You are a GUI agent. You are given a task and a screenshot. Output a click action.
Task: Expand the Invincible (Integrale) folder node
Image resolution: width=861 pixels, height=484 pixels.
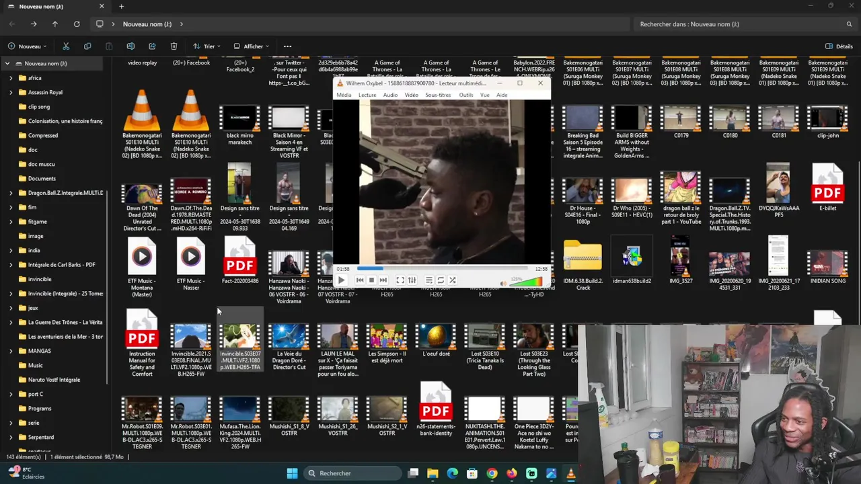pos(11,294)
